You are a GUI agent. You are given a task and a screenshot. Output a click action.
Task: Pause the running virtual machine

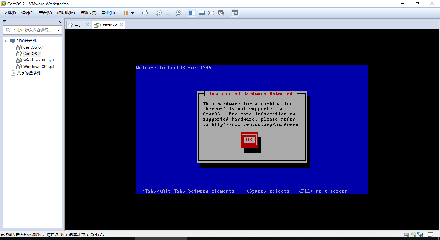(x=126, y=13)
